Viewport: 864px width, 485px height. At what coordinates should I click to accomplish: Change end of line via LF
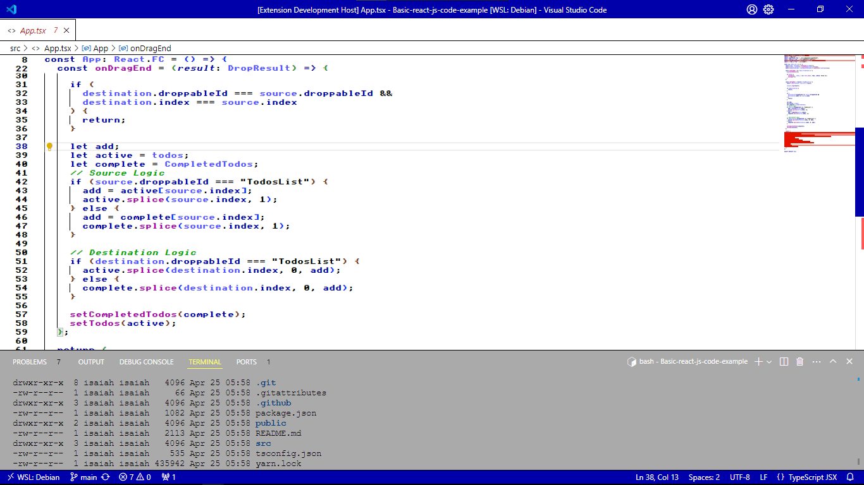(763, 477)
